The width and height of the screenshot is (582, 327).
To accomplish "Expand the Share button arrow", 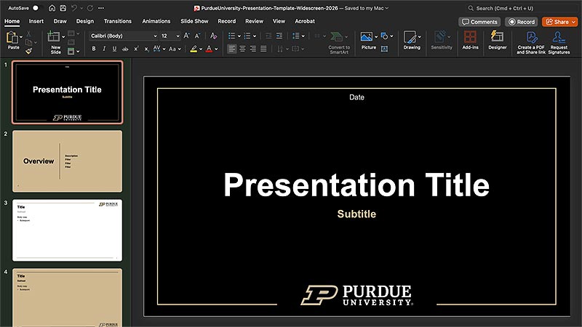I will tap(573, 22).
